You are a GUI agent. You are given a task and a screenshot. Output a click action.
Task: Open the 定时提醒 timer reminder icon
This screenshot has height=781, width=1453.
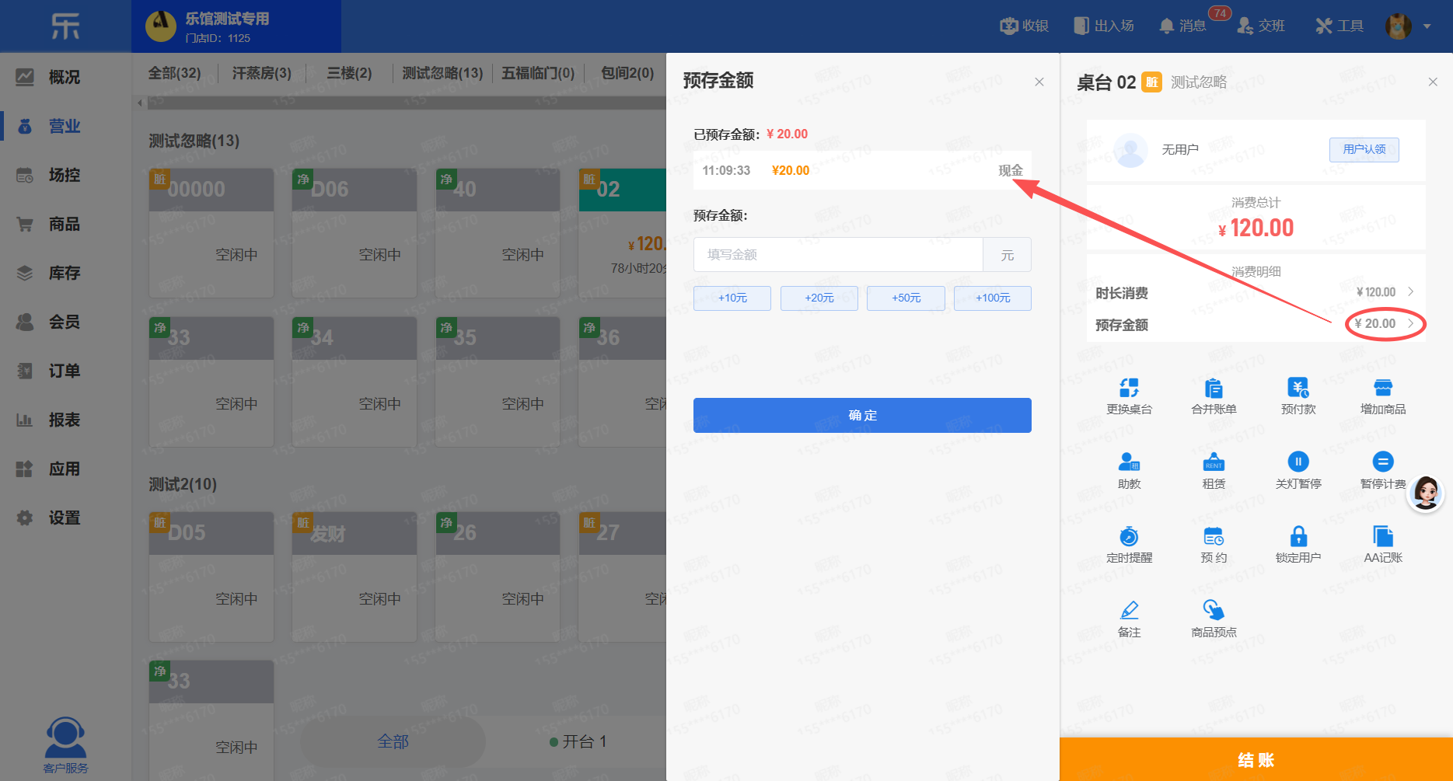click(1129, 536)
